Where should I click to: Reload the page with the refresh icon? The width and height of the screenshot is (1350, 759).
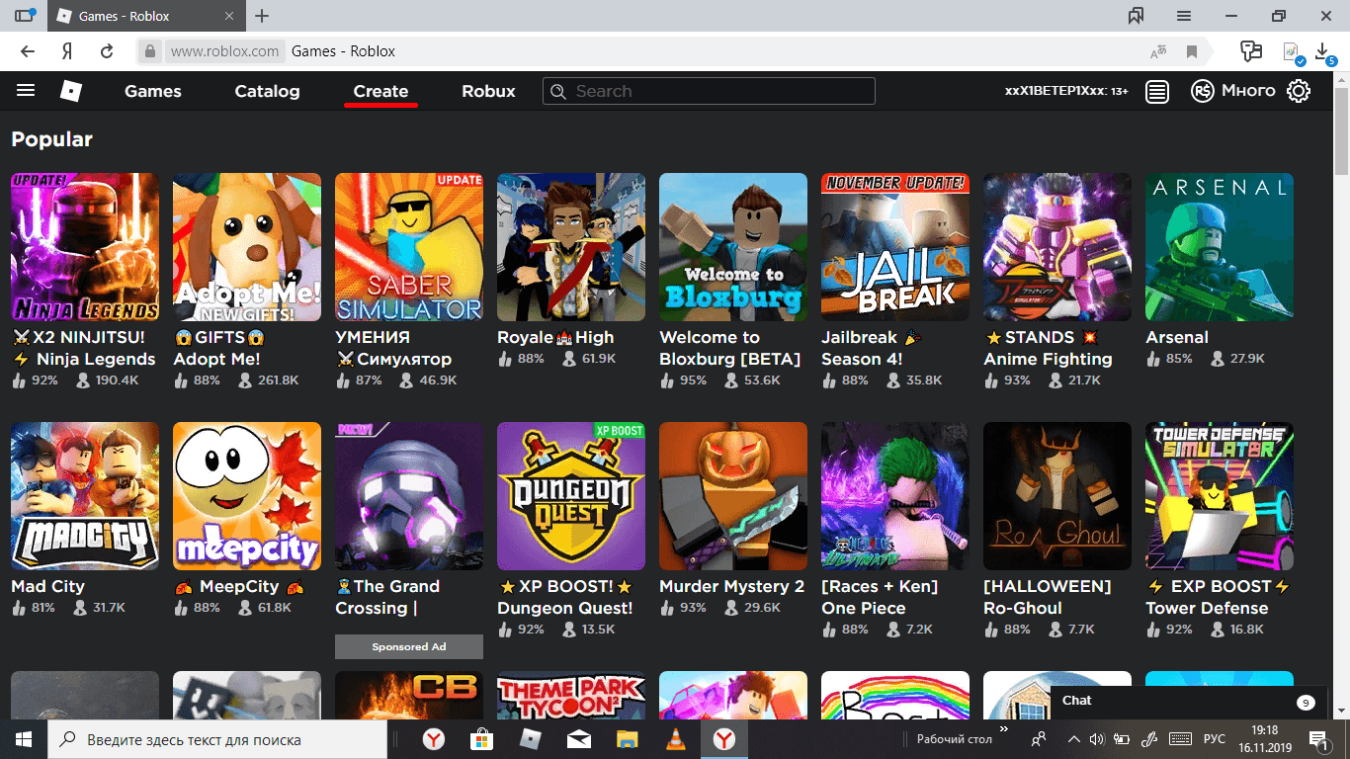107,51
